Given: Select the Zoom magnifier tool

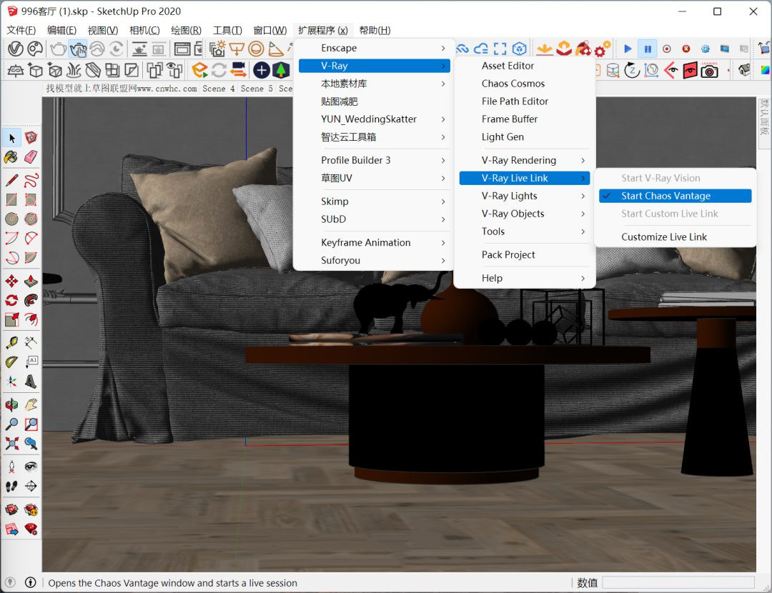Looking at the screenshot, I should [11, 424].
